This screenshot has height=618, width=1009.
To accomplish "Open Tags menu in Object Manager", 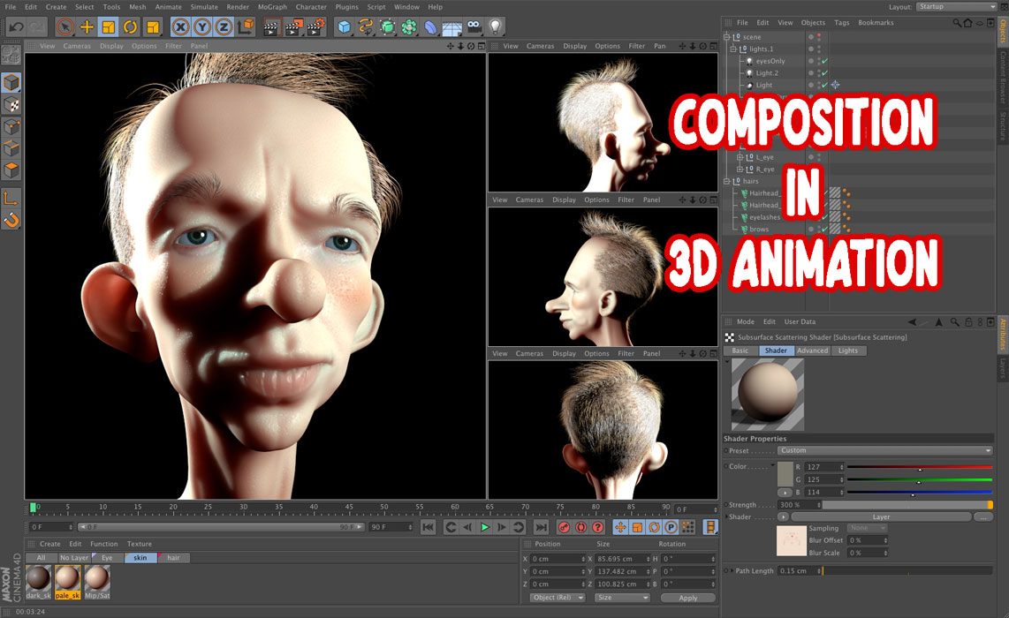I will 842,22.
